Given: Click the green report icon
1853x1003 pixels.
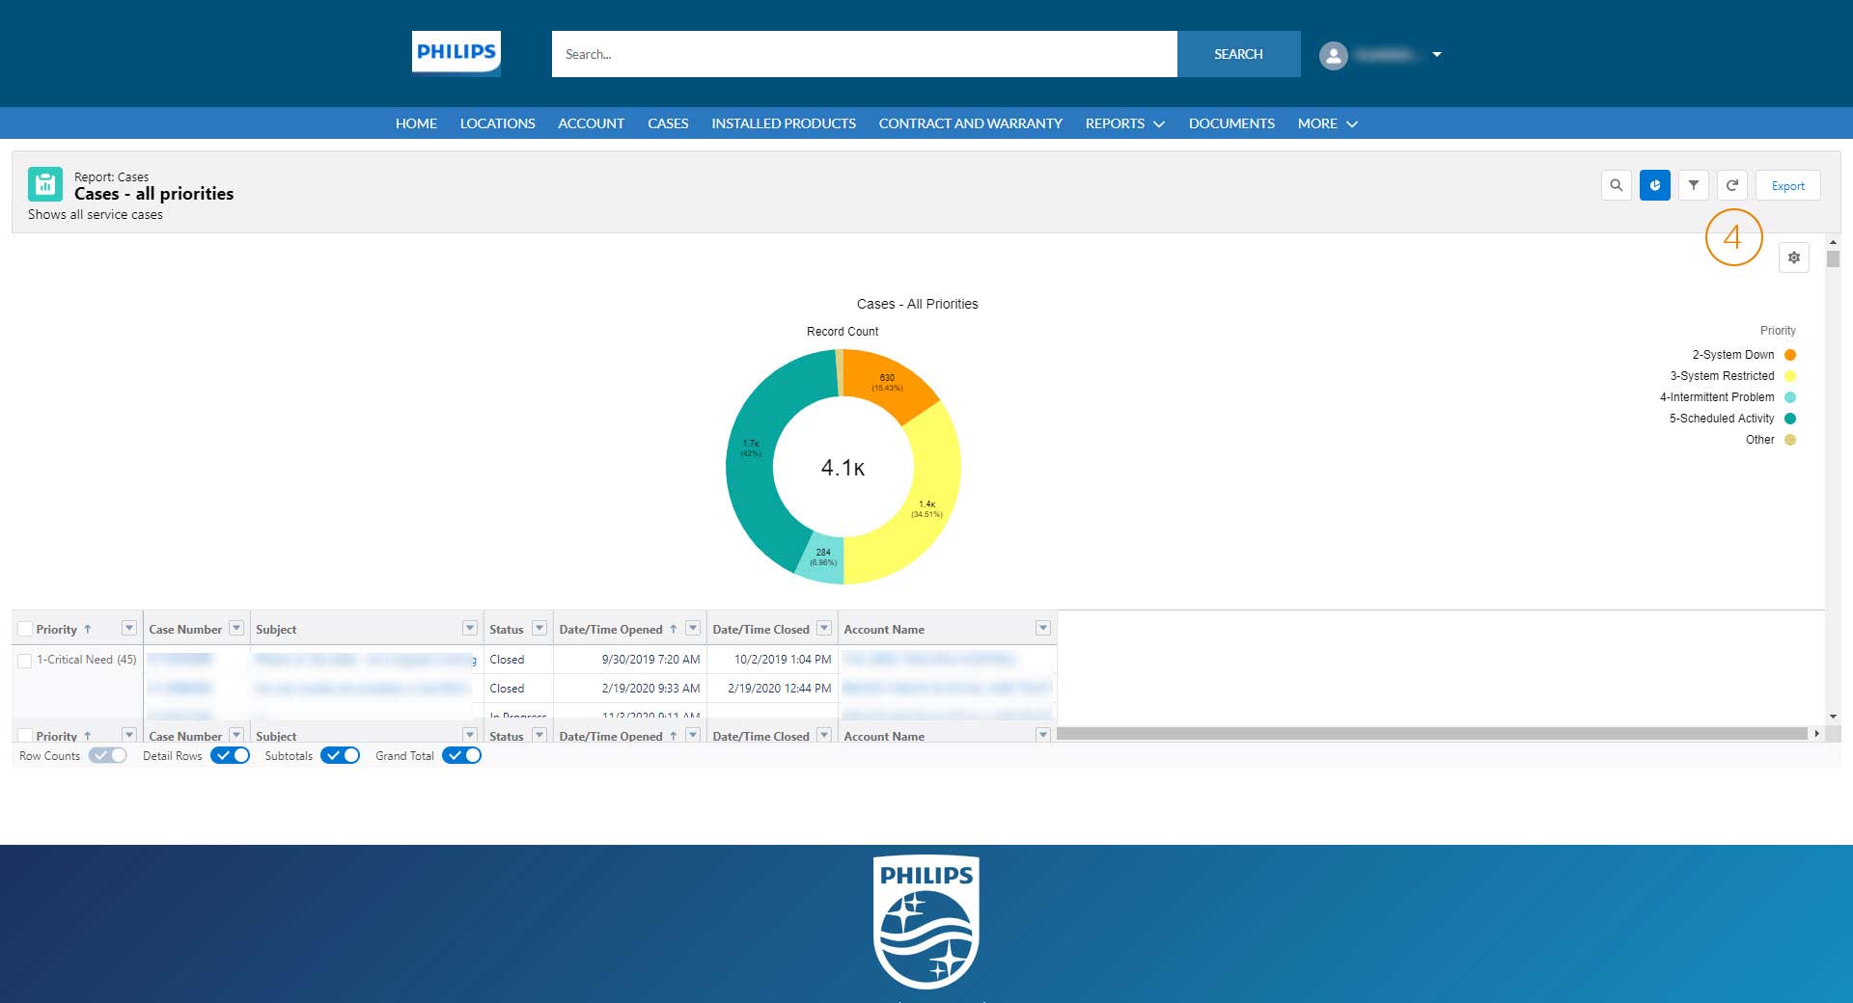Looking at the screenshot, I should 45,184.
